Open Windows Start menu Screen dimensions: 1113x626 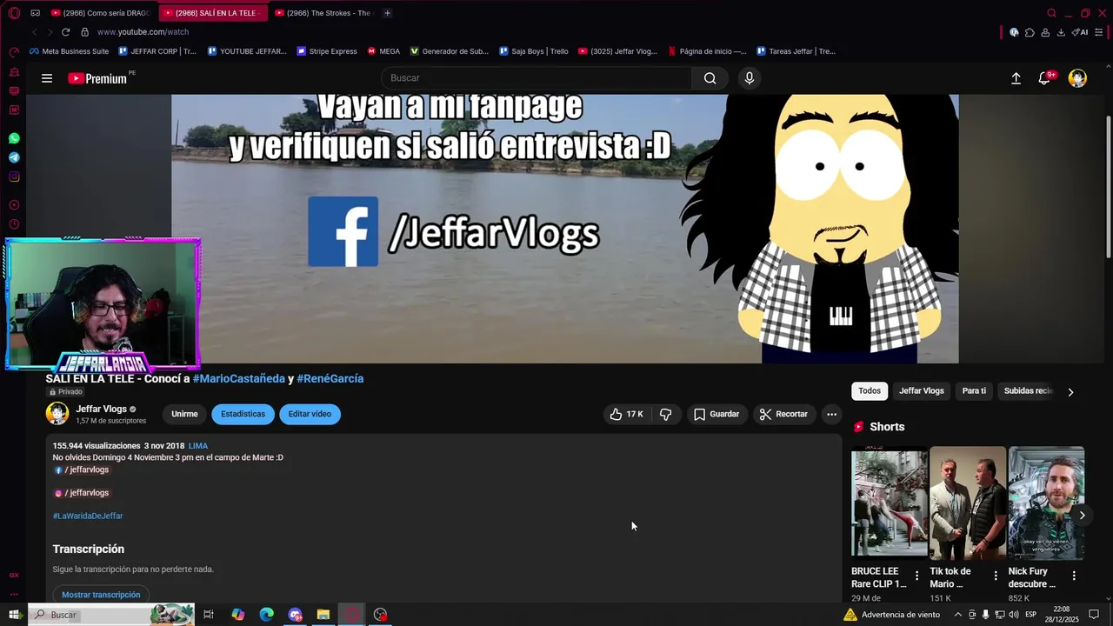pyautogui.click(x=14, y=615)
